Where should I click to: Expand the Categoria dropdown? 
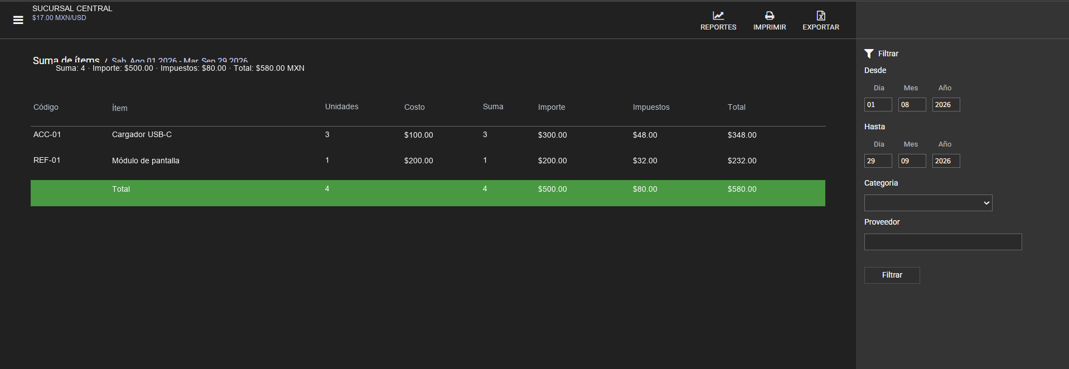pyautogui.click(x=928, y=203)
